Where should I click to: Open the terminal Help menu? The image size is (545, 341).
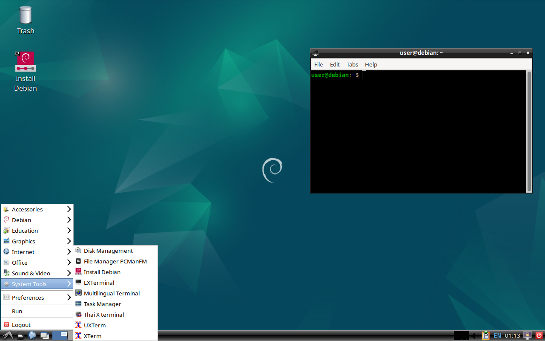coord(371,64)
